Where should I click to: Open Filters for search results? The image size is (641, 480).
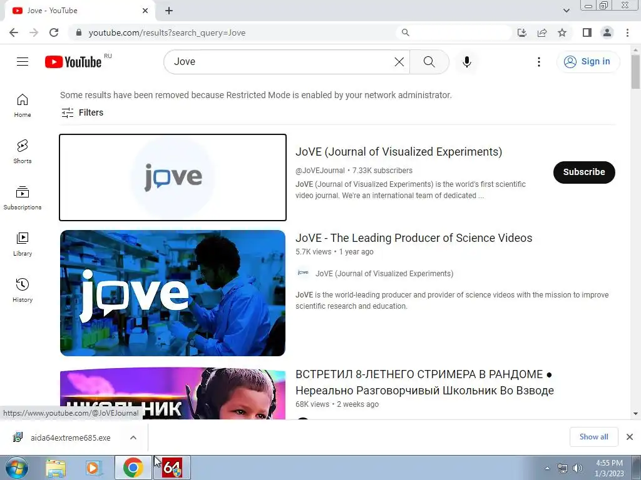click(x=82, y=112)
